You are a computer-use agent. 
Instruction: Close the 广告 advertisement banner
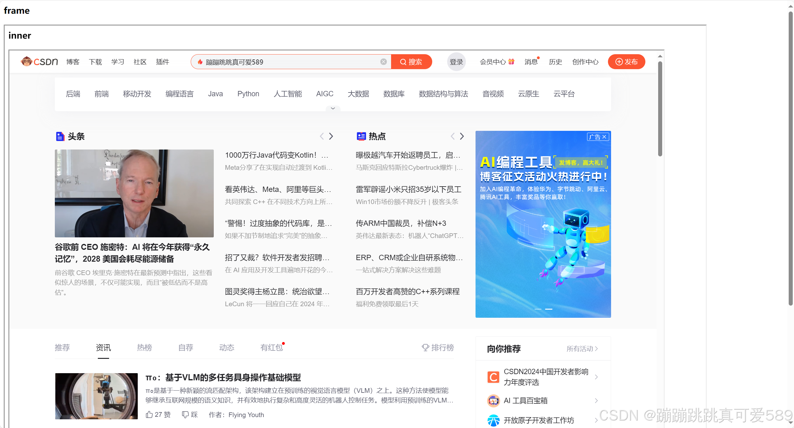(x=604, y=137)
